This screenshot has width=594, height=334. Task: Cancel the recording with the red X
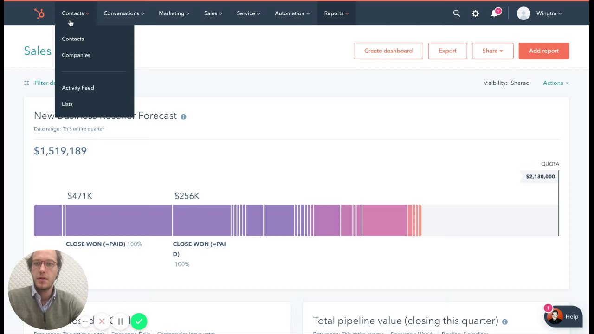point(102,321)
